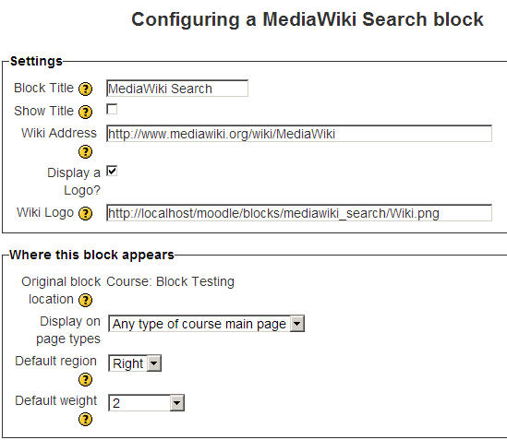Screen dimensions: 507x440
Task: Open help icon under Default weight
Action: tap(85, 420)
